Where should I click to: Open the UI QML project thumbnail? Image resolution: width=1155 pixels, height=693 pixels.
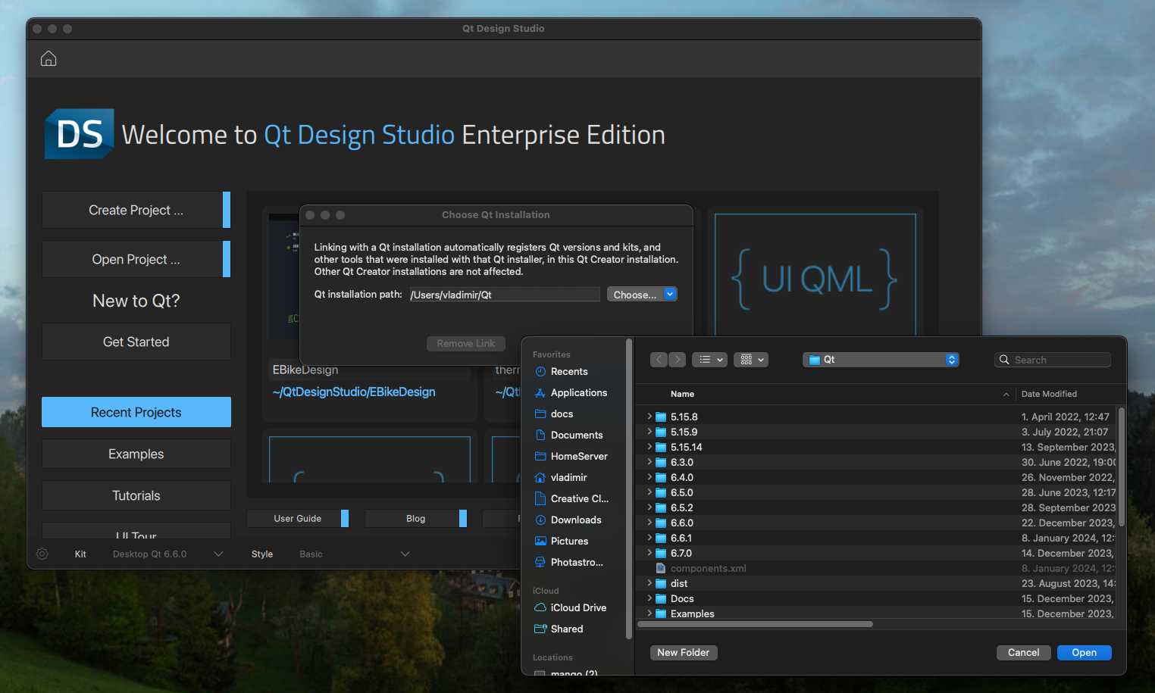coord(815,274)
